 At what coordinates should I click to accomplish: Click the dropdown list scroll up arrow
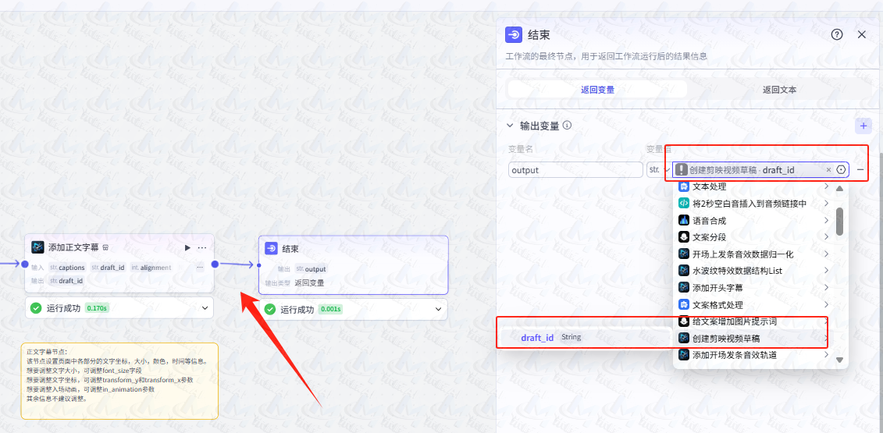pos(839,188)
